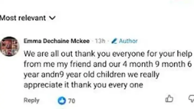Viewport: 194px width, 109px height.
Task: Click the chevron beside Most relevant
Action: coord(52,18)
